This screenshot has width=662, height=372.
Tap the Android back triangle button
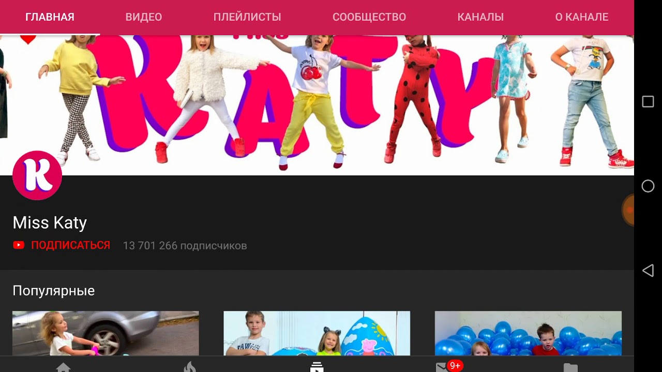(x=648, y=270)
